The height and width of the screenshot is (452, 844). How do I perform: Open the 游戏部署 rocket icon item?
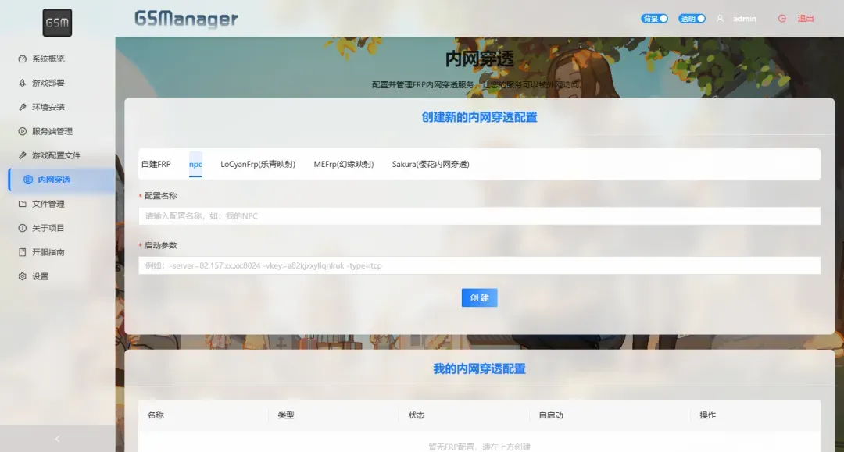pyautogui.click(x=22, y=83)
